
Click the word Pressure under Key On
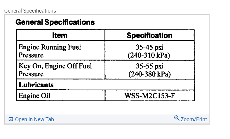[x=31, y=74]
